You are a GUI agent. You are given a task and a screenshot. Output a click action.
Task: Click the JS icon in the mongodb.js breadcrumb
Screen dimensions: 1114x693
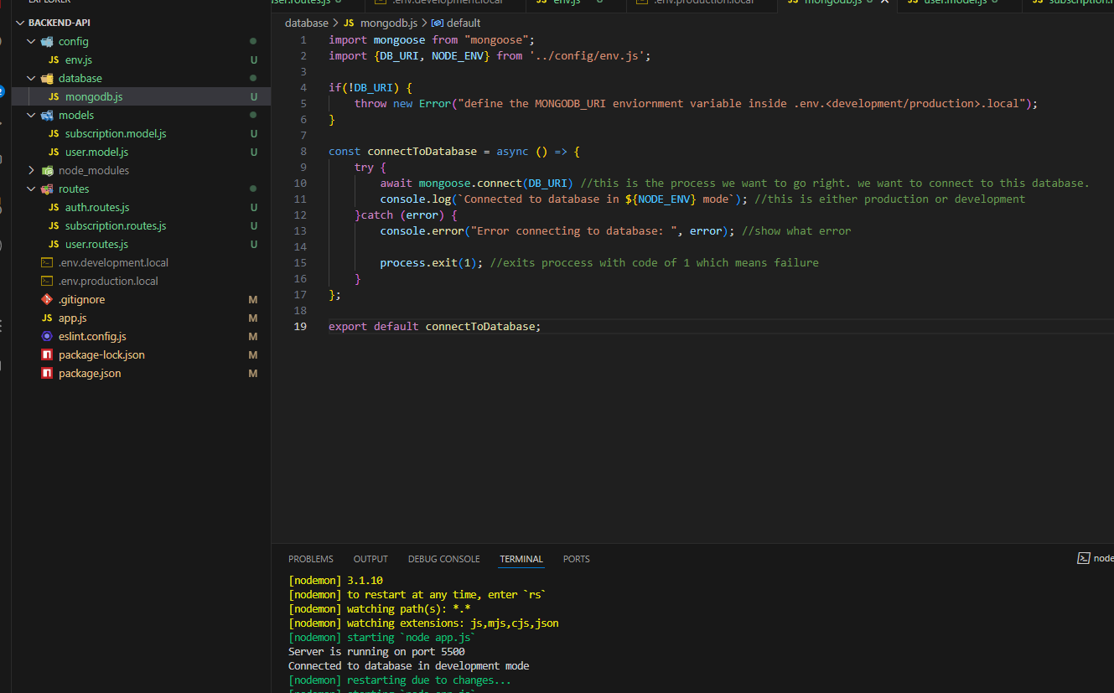(x=349, y=23)
